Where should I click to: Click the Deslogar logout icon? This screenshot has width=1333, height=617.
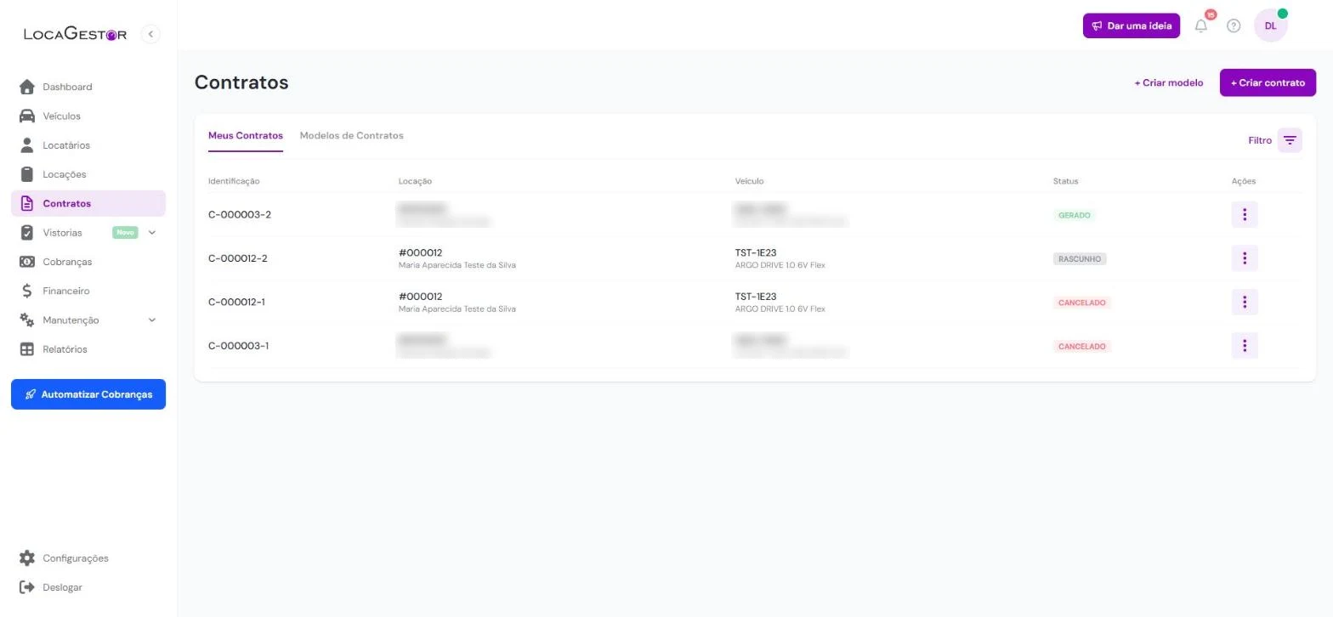(x=27, y=587)
